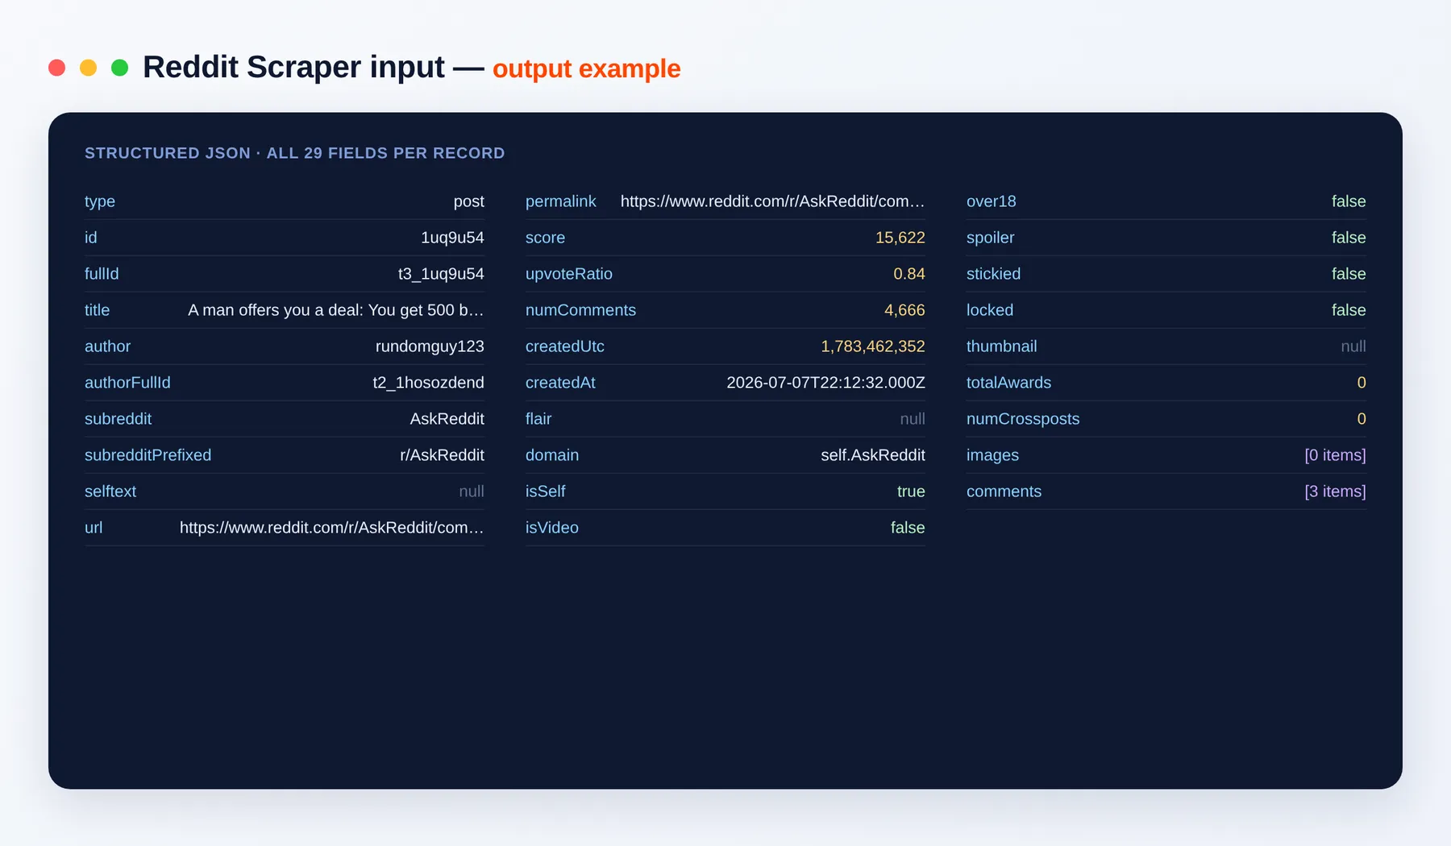Viewport: 1451px width, 846px height.
Task: Click the 'type' field label
Action: coord(100,201)
